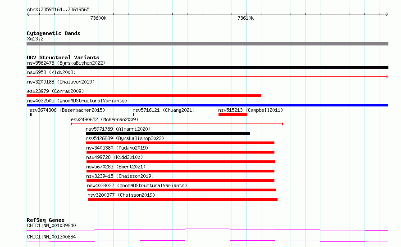Click the 73610k ruler position label

(246, 18)
